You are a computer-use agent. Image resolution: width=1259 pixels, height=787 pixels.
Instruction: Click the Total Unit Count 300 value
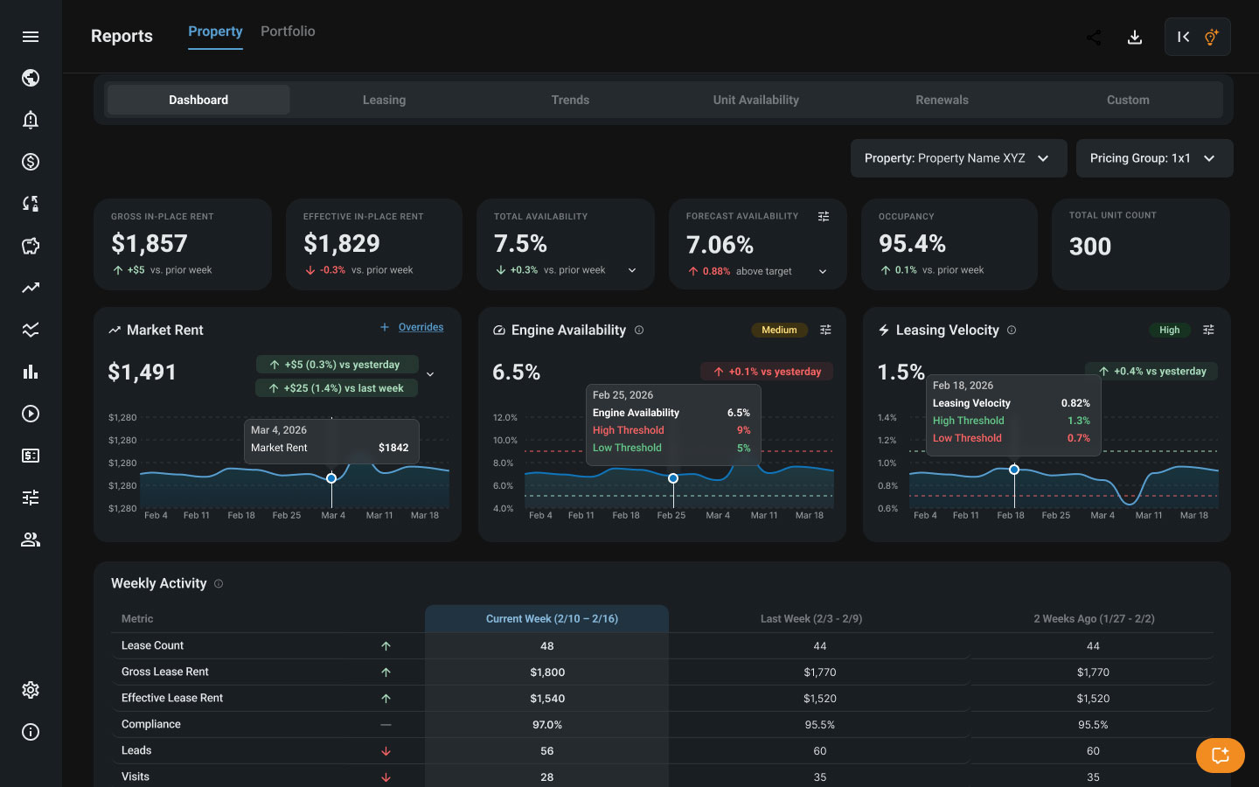point(1090,247)
